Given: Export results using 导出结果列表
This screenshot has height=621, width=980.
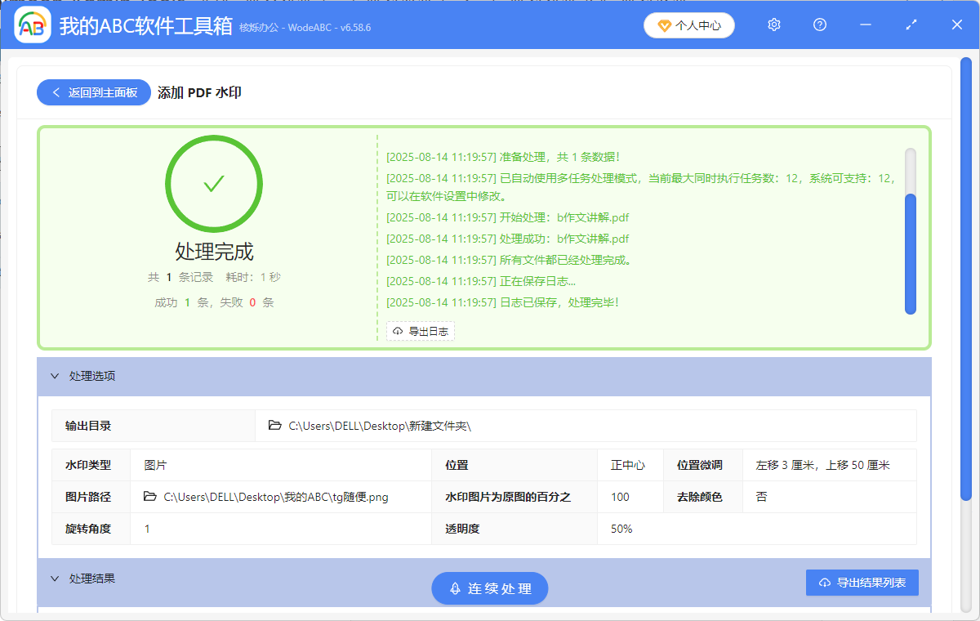Looking at the screenshot, I should 862,583.
